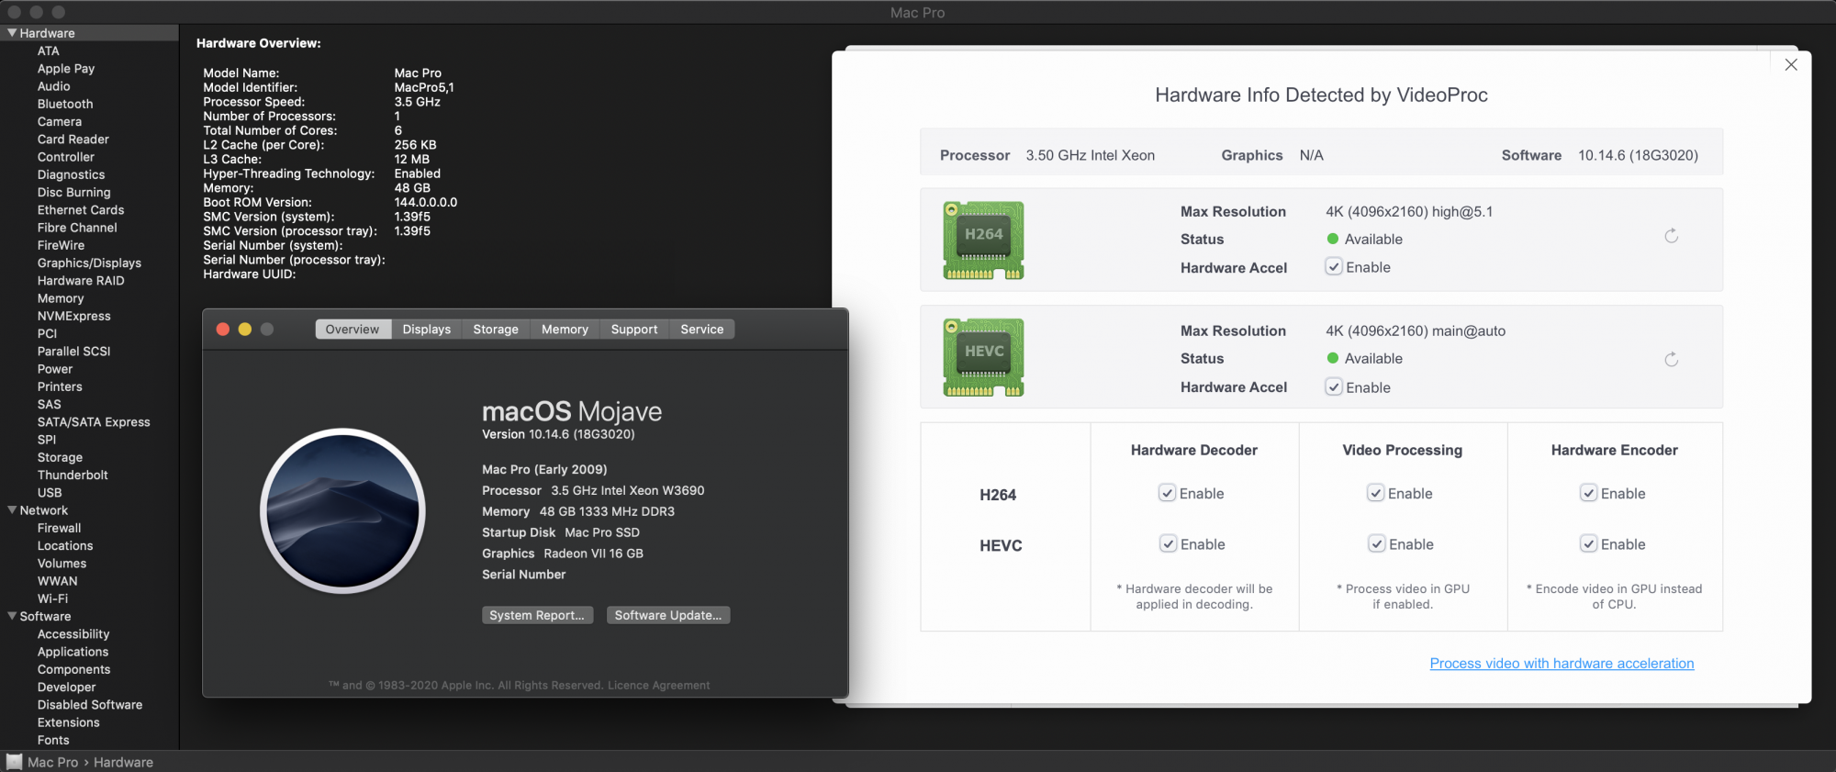The height and width of the screenshot is (772, 1836).
Task: Select Graphics/Displays in sidebar
Action: click(89, 263)
